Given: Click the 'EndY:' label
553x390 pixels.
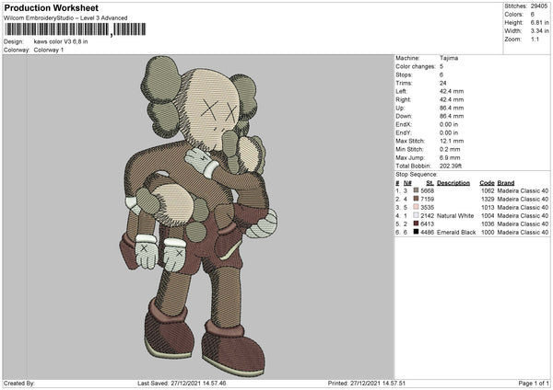Looking at the screenshot, I should pyautogui.click(x=404, y=132).
